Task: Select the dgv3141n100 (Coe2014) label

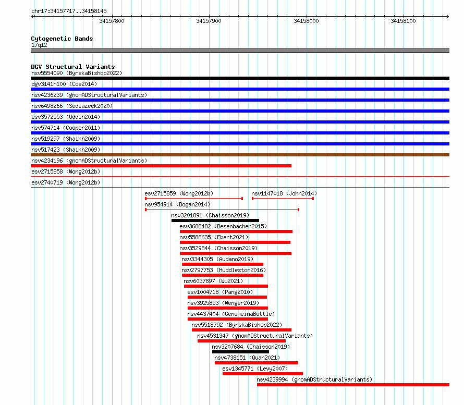Action: pos(64,84)
